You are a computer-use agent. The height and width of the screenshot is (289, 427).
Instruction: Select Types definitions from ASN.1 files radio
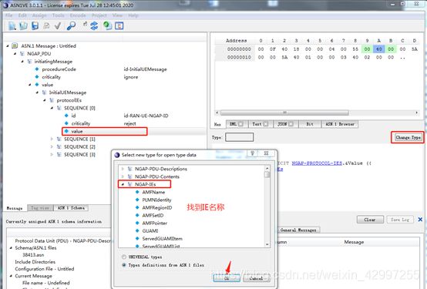pyautogui.click(x=124, y=265)
